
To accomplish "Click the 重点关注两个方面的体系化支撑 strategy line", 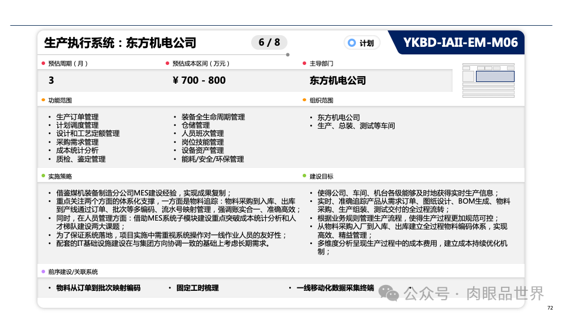I will click(x=178, y=205).
